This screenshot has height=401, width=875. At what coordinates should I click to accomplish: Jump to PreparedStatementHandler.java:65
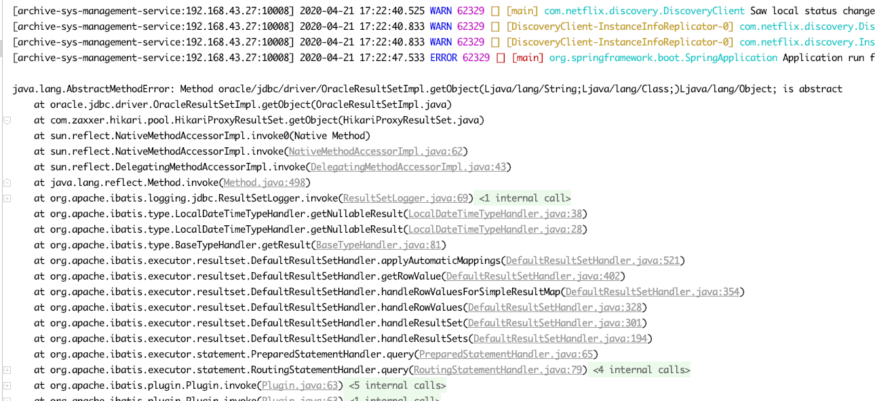click(505, 354)
